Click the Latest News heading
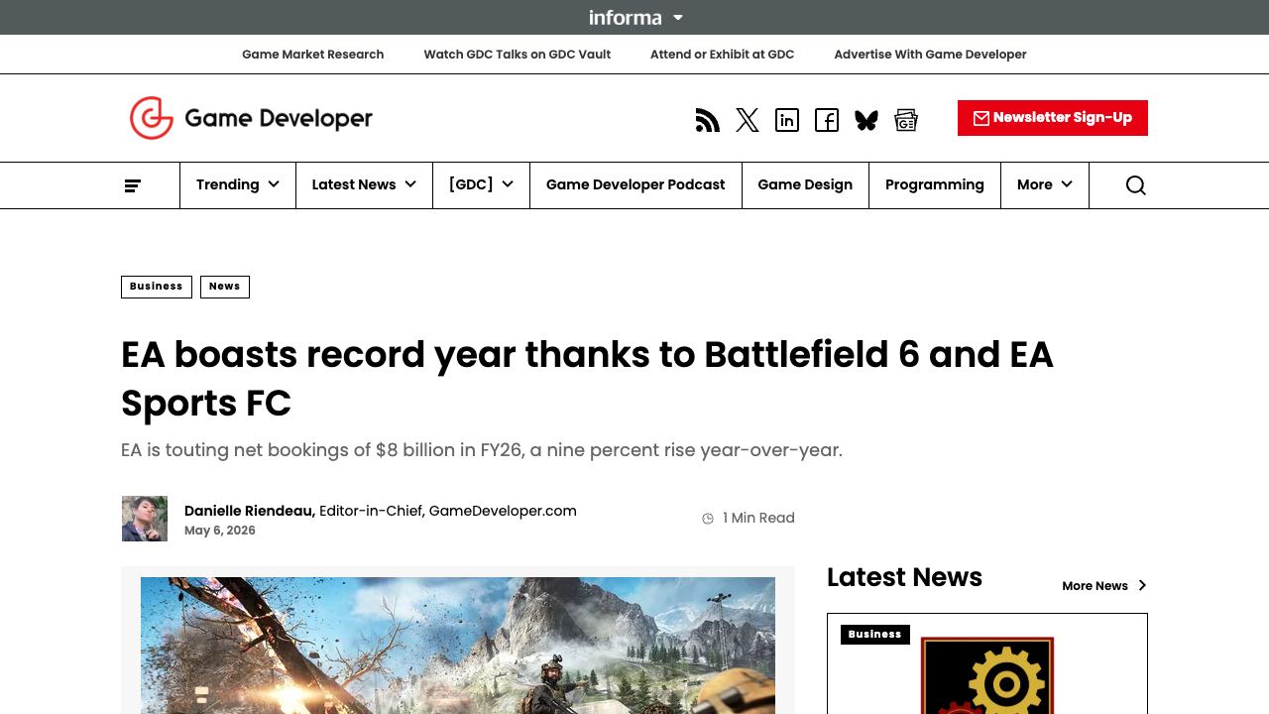Screen dimensions: 1269x714 tap(904, 577)
